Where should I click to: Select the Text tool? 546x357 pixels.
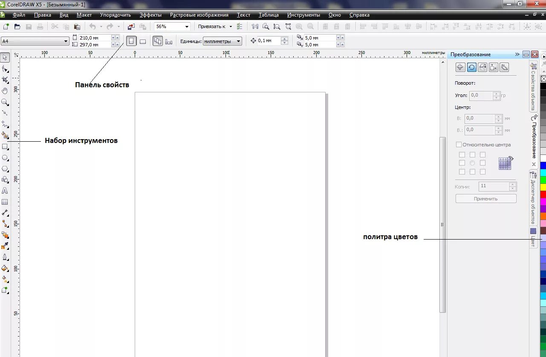(5, 191)
